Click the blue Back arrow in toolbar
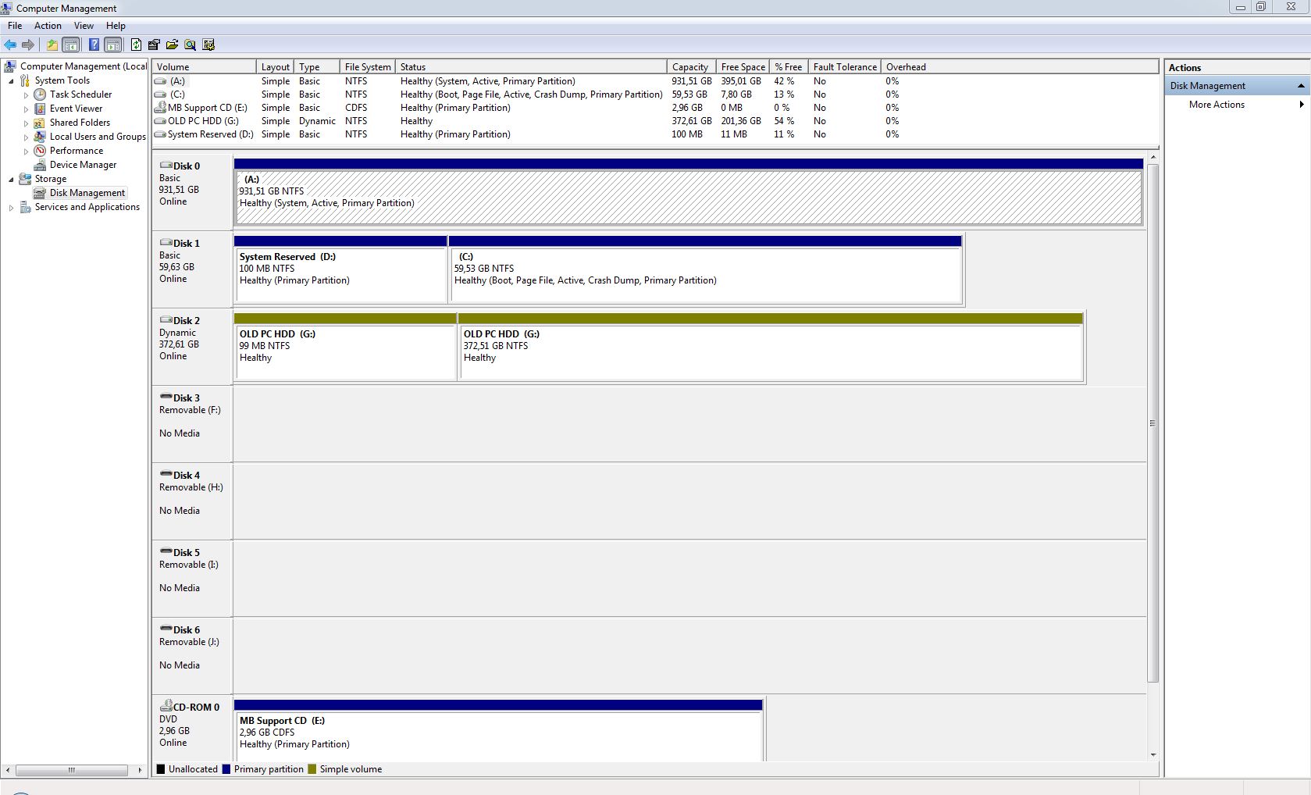 [10, 45]
